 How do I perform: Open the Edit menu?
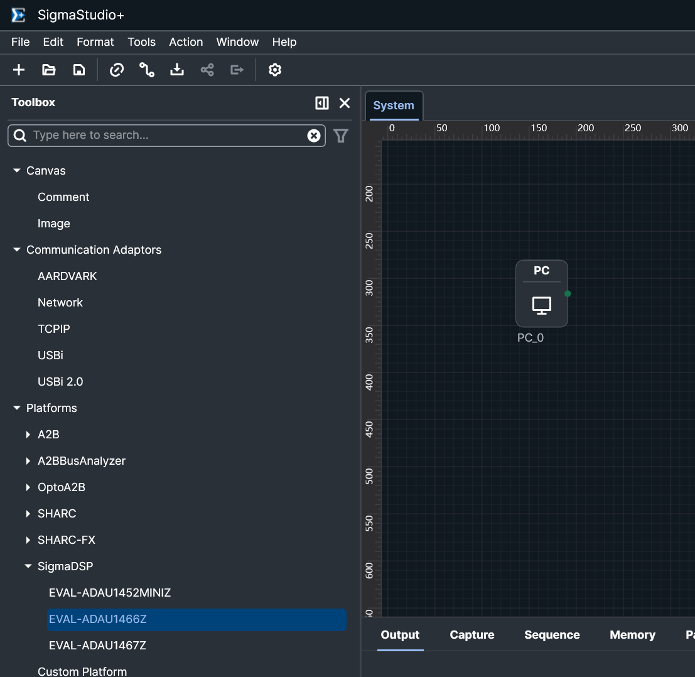point(53,42)
